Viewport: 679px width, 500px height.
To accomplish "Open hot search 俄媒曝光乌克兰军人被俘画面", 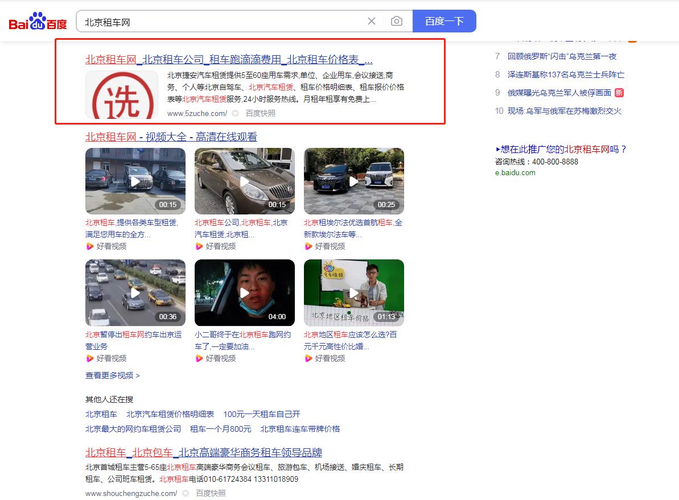I will click(559, 93).
